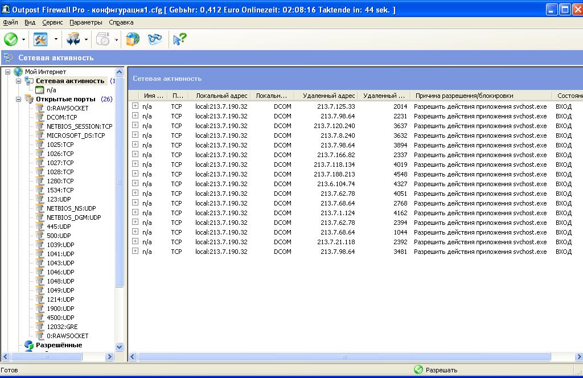The height and width of the screenshot is (378, 583).
Task: Open the Справка menu
Action: click(x=121, y=22)
